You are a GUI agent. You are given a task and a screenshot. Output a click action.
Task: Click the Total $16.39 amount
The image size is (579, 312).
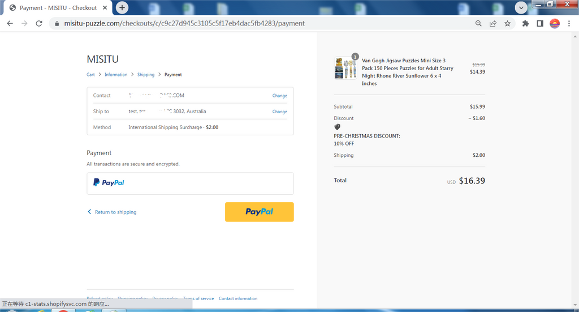(472, 181)
